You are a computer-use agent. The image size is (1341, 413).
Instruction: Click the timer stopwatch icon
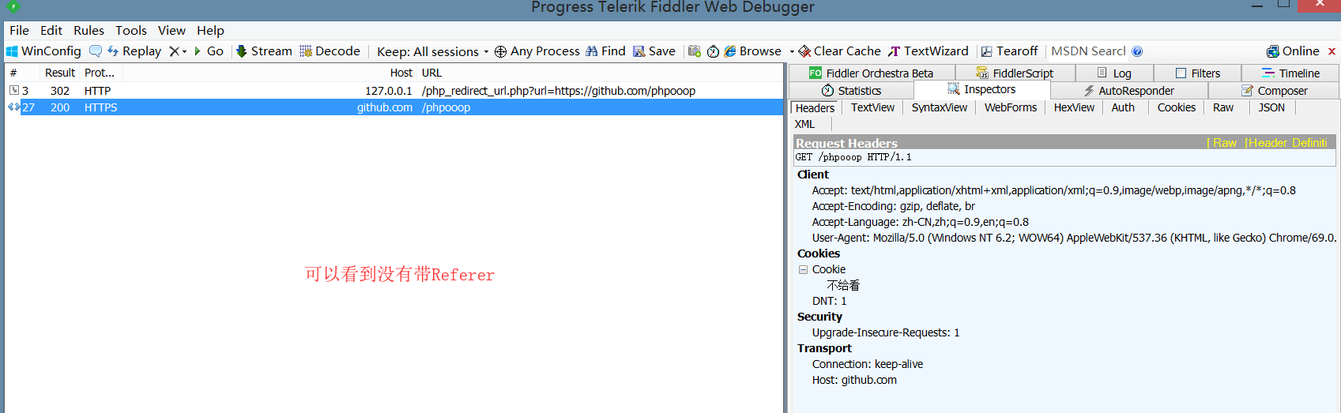click(x=713, y=51)
